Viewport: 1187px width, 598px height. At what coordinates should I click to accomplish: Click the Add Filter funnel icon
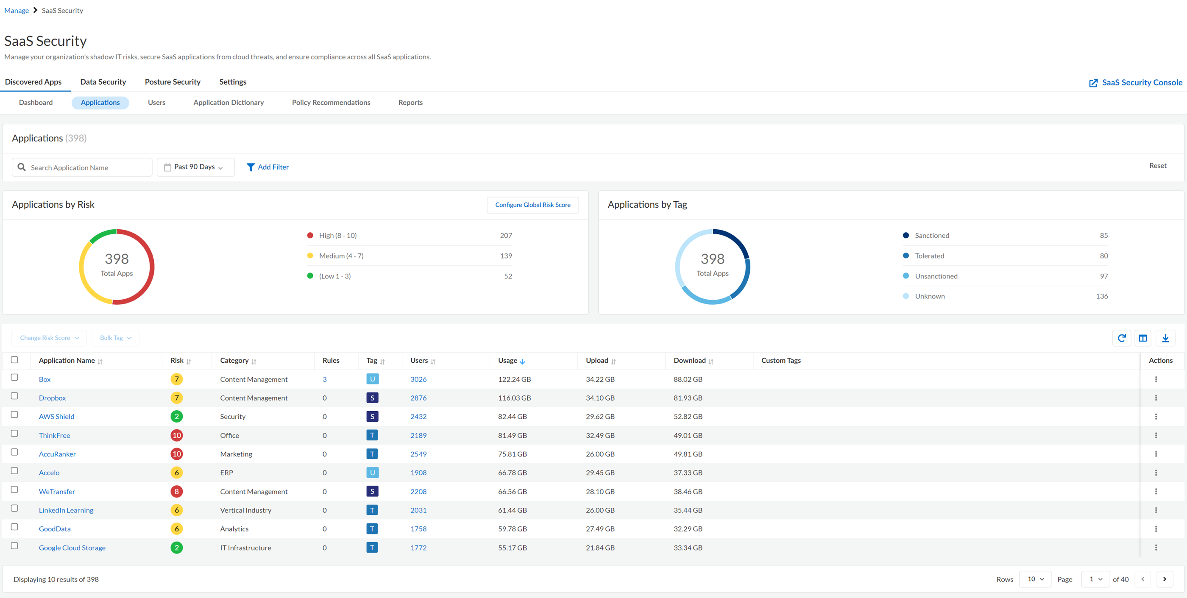point(250,167)
